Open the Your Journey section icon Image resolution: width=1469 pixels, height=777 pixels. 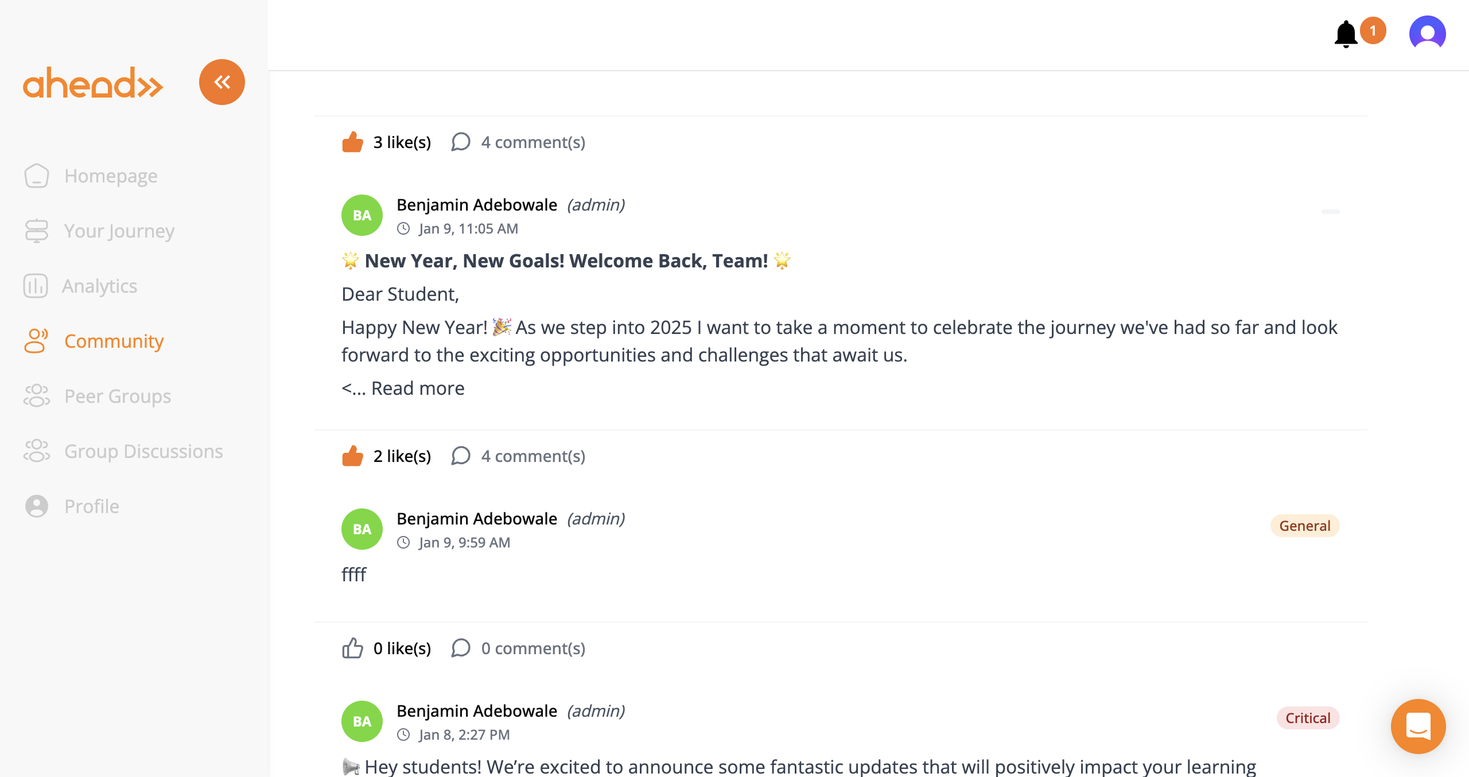click(36, 231)
